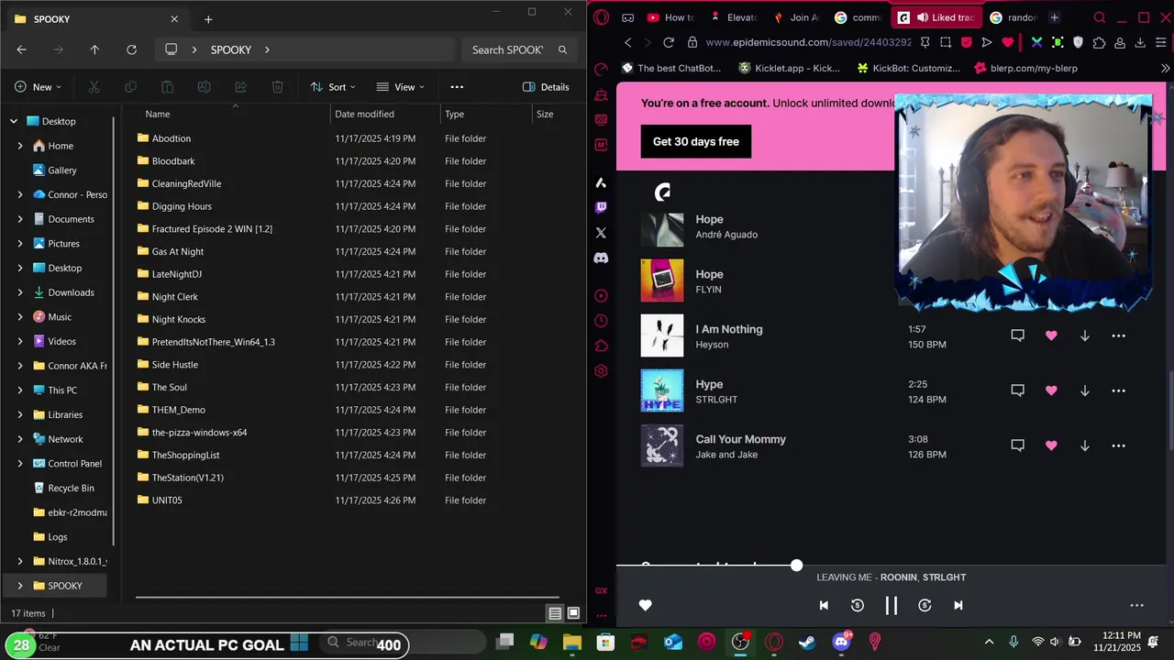Click Refresh in File Explorer toolbar
Viewport: 1174px width, 660px height.
131,49
